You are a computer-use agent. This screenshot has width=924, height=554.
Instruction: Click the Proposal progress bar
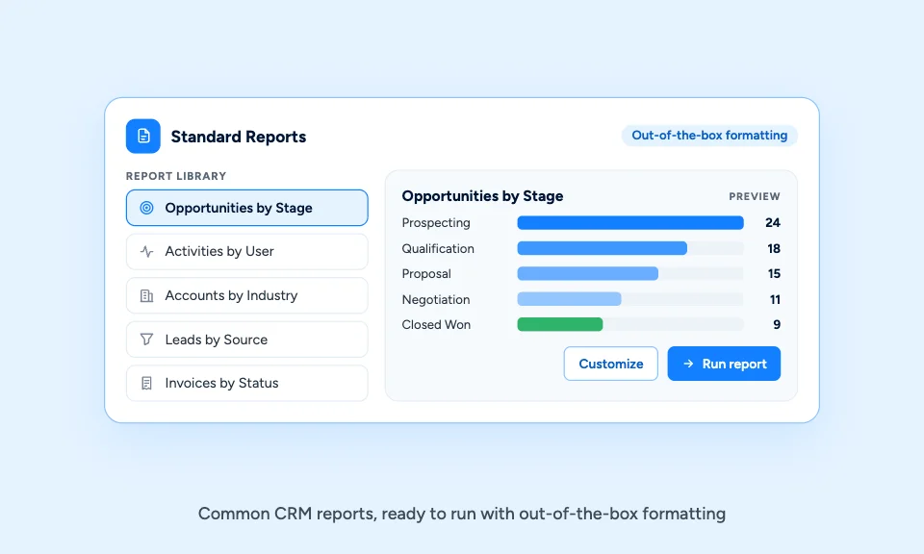point(587,274)
